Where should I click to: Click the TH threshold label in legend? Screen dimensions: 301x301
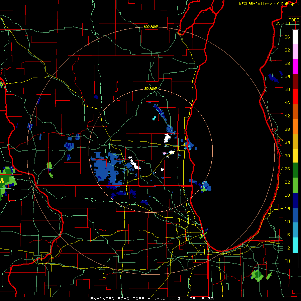click(x=287, y=261)
